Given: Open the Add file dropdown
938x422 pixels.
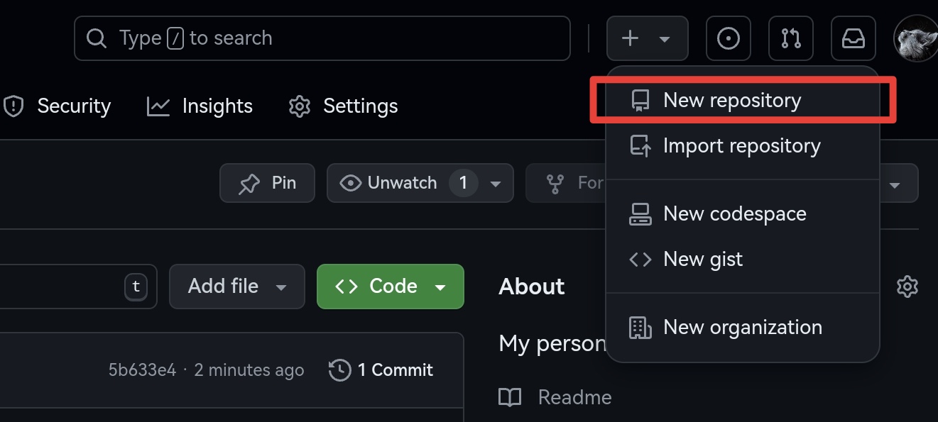Looking at the screenshot, I should coord(237,287).
